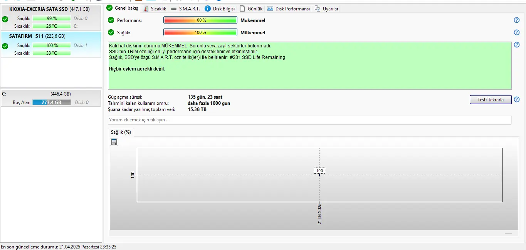Image resolution: width=526 pixels, height=250 pixels.
Task: Click the 'Mükemmel' label next to Sağlık
Action: pos(253,32)
